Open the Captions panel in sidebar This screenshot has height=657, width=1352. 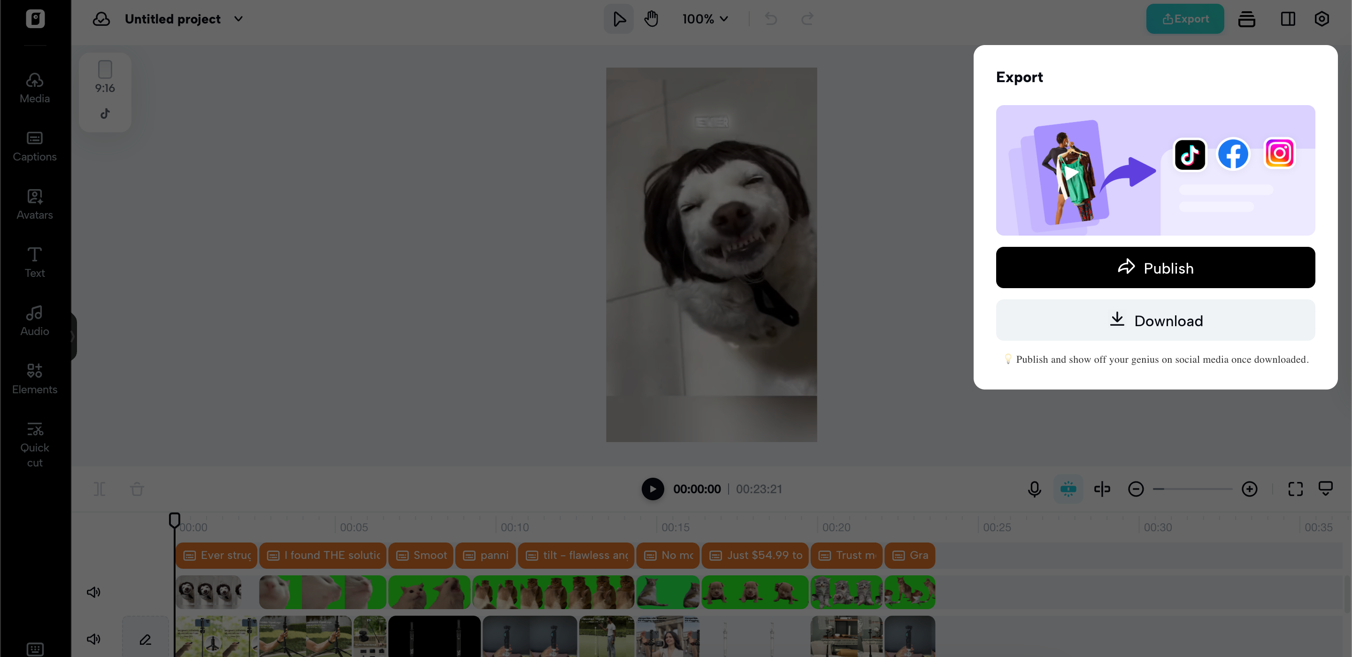click(35, 146)
